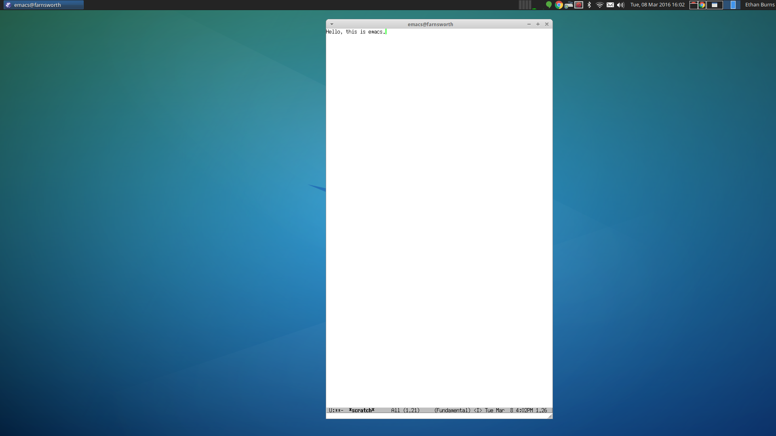Click on the text 'Hello, this is emacs.'
The image size is (776, 436).
(x=356, y=31)
